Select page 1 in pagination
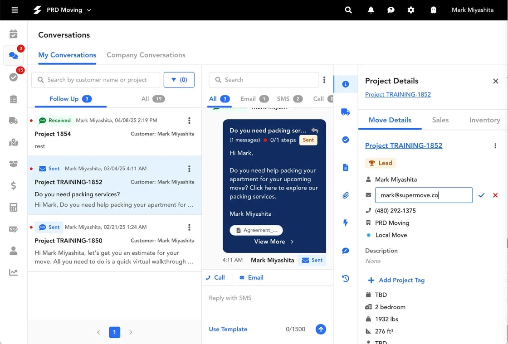This screenshot has height=344, width=508. coord(114,332)
